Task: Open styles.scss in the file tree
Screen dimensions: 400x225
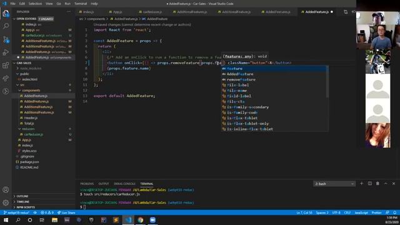Action: [x=29, y=151]
